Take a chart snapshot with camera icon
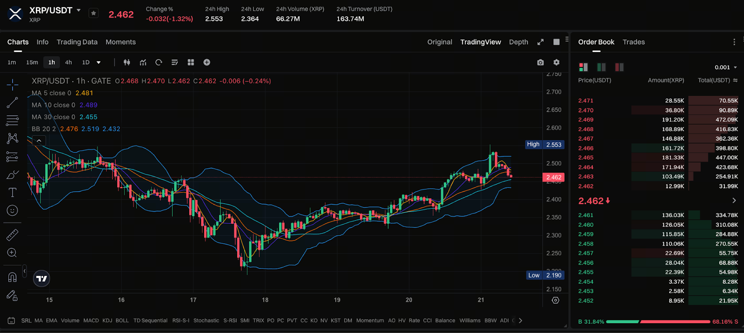 [x=540, y=62]
